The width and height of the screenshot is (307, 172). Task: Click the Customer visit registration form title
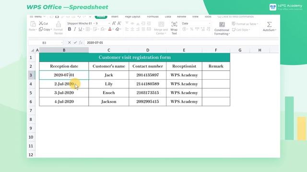pyautogui.click(x=135, y=57)
